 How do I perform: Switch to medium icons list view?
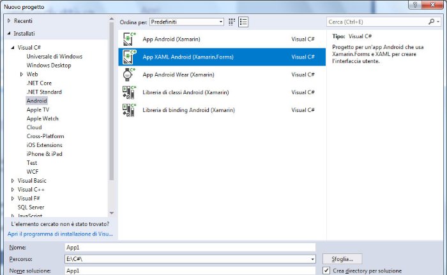tap(243, 22)
